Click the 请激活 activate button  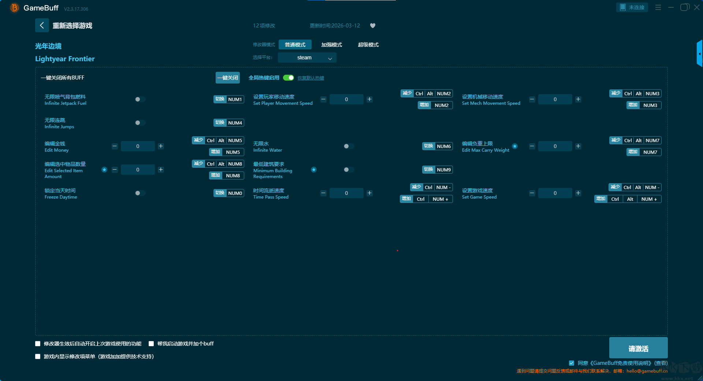[x=638, y=348]
